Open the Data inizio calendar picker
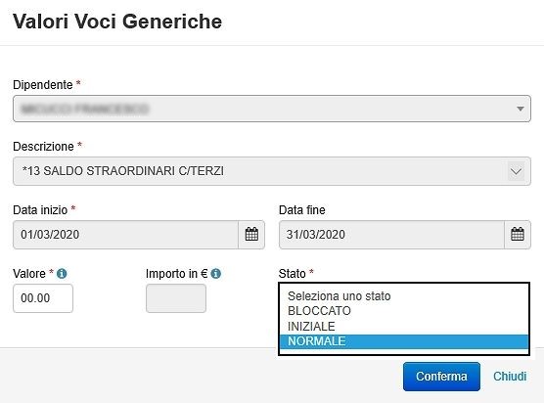Image resolution: width=544 pixels, height=403 pixels. [x=251, y=235]
